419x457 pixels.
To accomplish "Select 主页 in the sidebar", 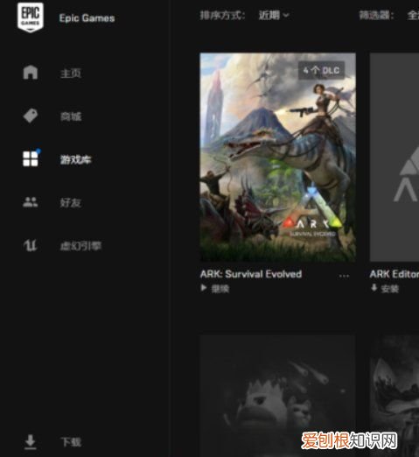I will point(71,74).
